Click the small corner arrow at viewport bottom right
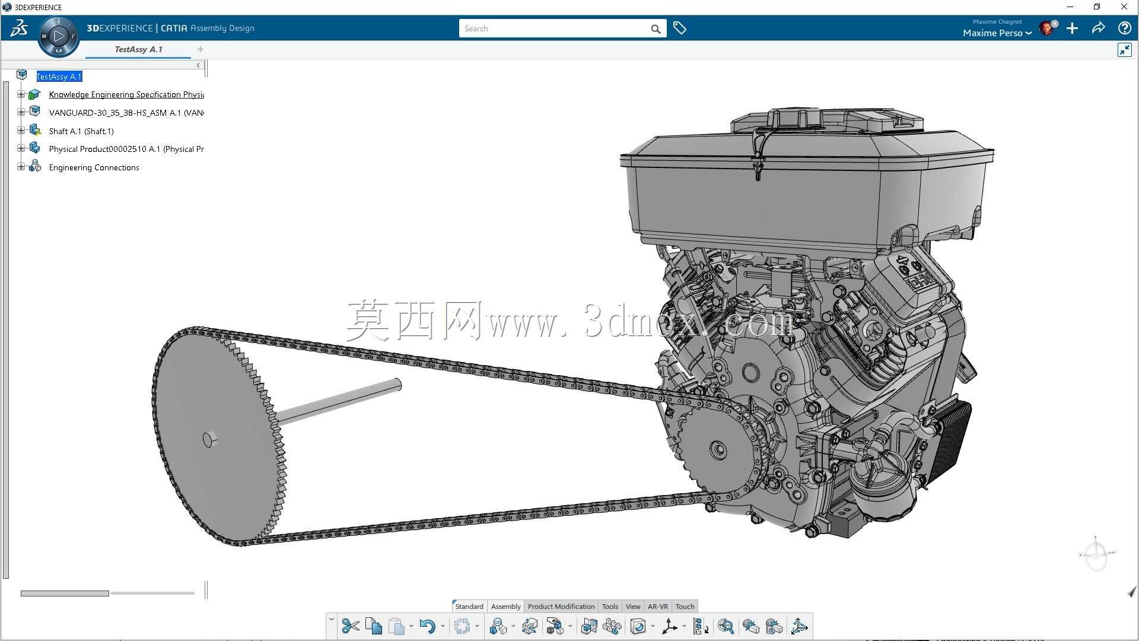Screen dimensions: 1139x641 pos(1131,592)
